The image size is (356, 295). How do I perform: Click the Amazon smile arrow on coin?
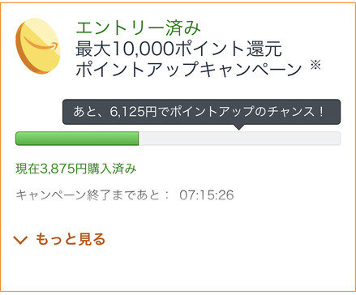click(x=41, y=45)
